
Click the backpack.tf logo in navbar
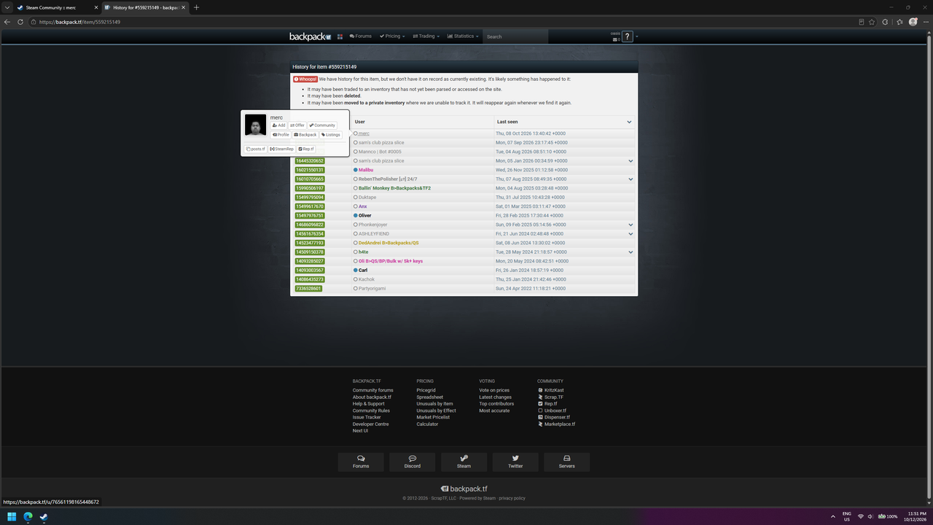point(310,36)
